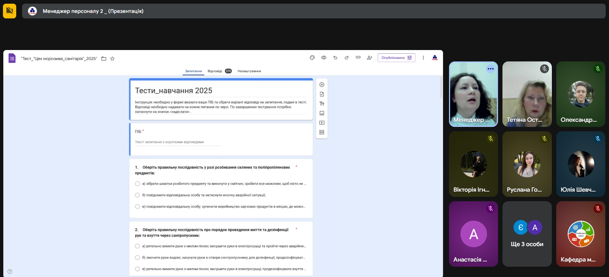Stop presenting using the yellow screen-share icon
Screen dimensions: 609x277
10,11
